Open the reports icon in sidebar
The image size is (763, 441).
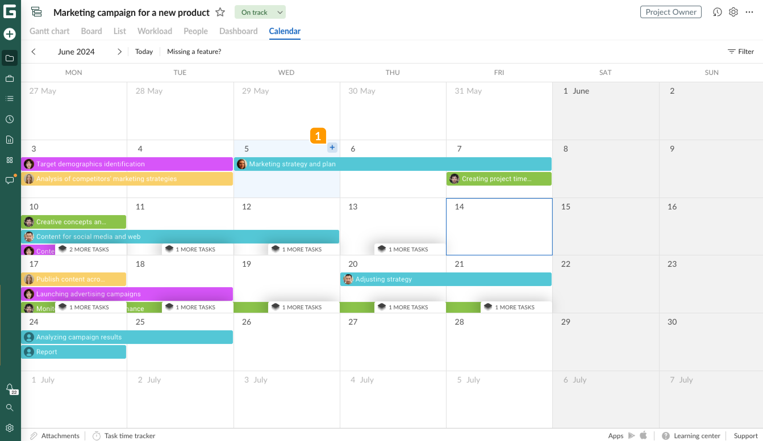point(10,139)
